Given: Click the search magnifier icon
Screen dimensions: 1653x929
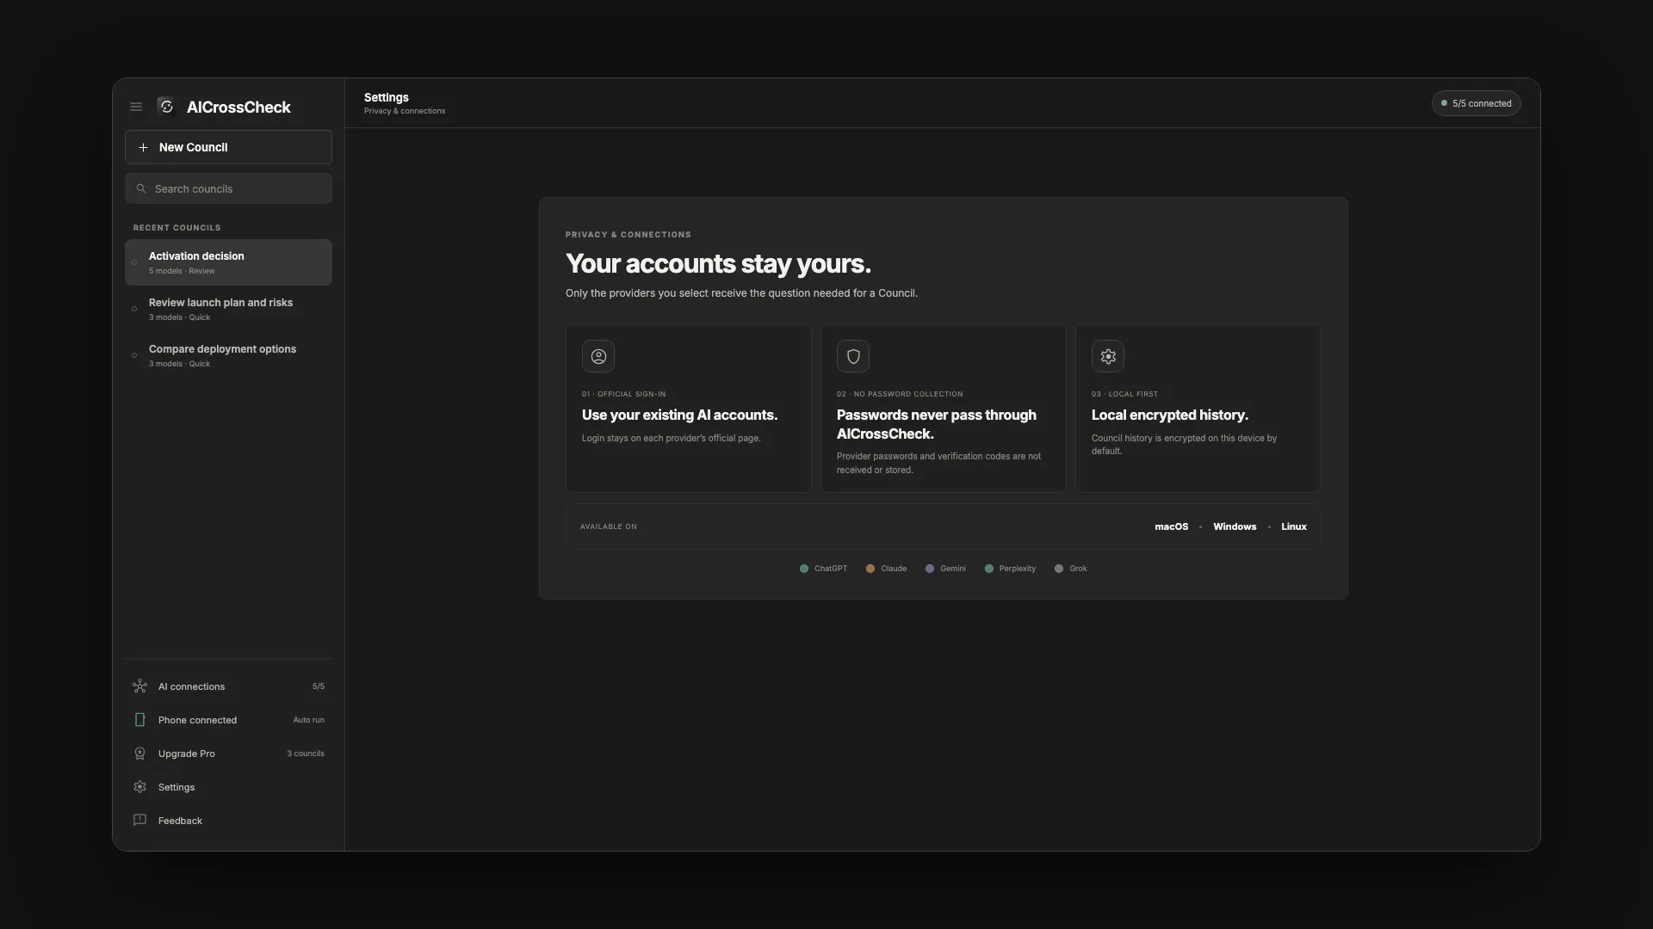Looking at the screenshot, I should (141, 188).
